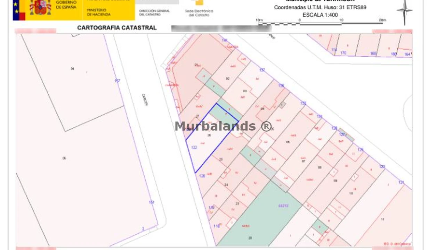Image resolution: width=445 pixels, height=250 pixels.
Task: Click parcel number 04 in the left block
Action: pyautogui.click(x=72, y=68)
